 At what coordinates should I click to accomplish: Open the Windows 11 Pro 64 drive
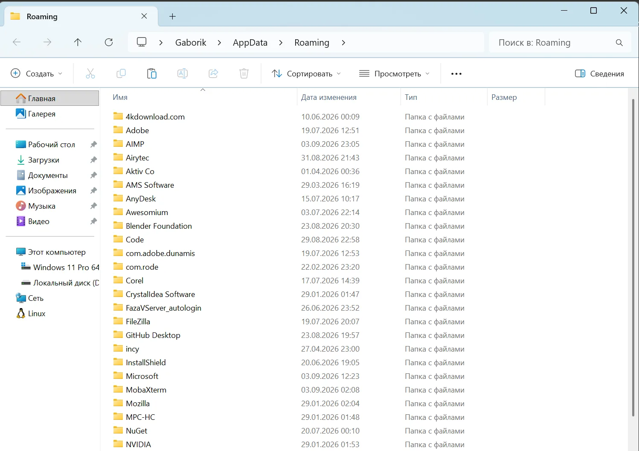pyautogui.click(x=66, y=268)
